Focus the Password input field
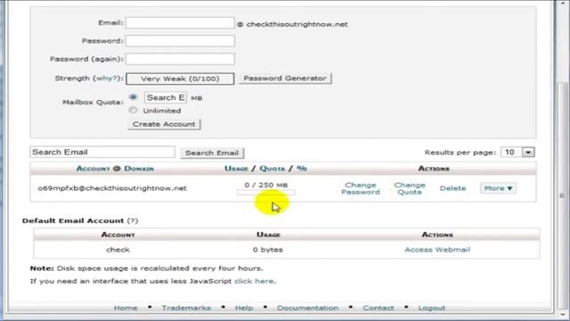 coord(180,41)
